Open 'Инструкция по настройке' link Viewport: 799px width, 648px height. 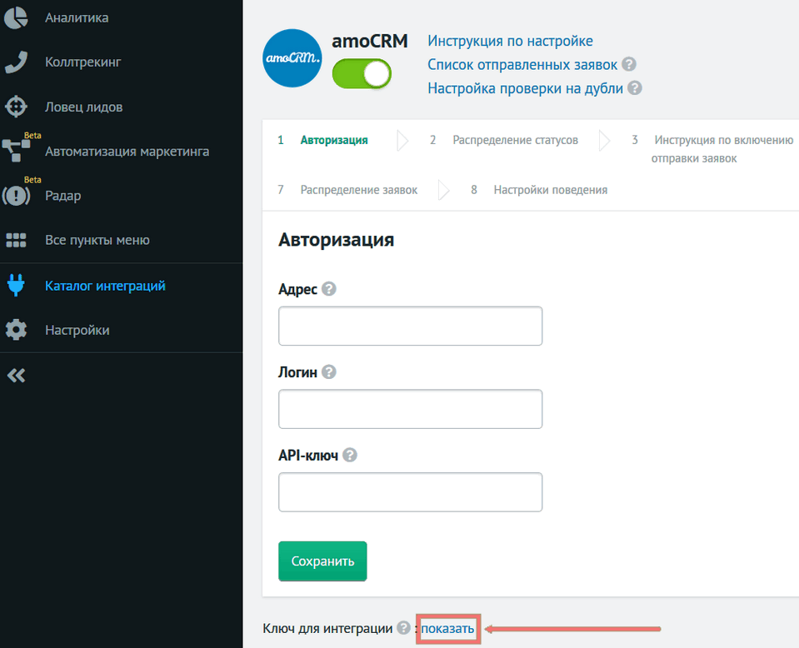coord(510,41)
